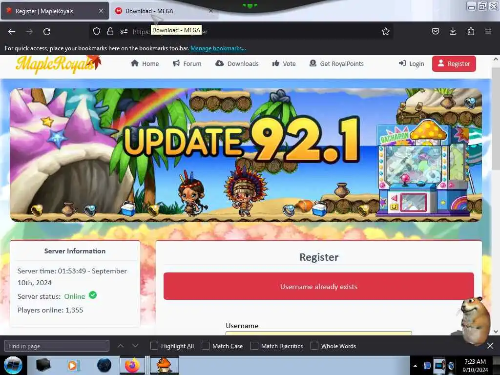The height and width of the screenshot is (375, 500).
Task: Enable the Match Case checkbox
Action: (x=206, y=346)
